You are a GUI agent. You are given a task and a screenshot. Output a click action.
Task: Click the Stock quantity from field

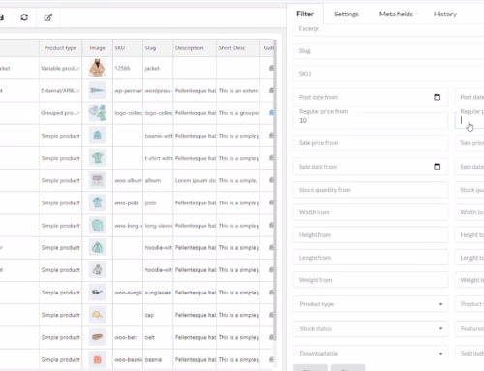pyautogui.click(x=371, y=190)
